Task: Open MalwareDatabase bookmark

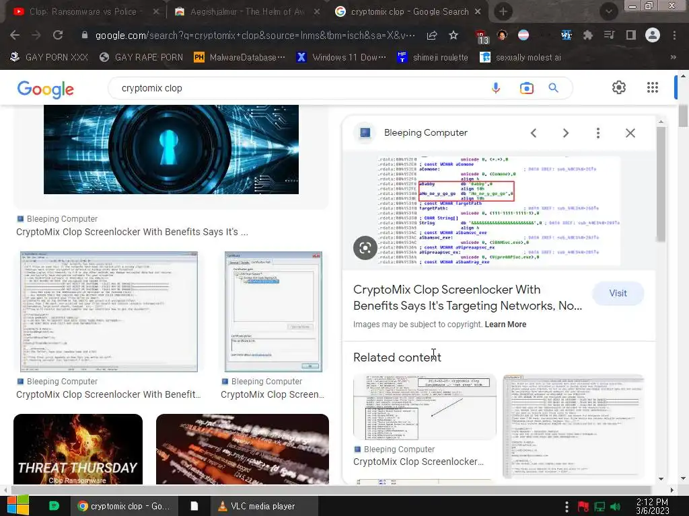Action: click(x=240, y=57)
